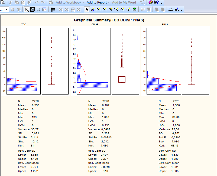The height and width of the screenshot is (176, 217).
Task: Click the graph options icon with red line
Action: click(44, 9)
